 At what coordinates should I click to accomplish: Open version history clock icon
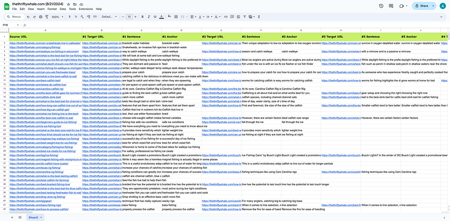(381, 6)
